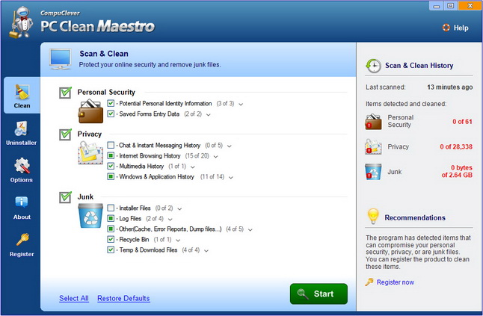Click the Register now link

tap(396, 282)
